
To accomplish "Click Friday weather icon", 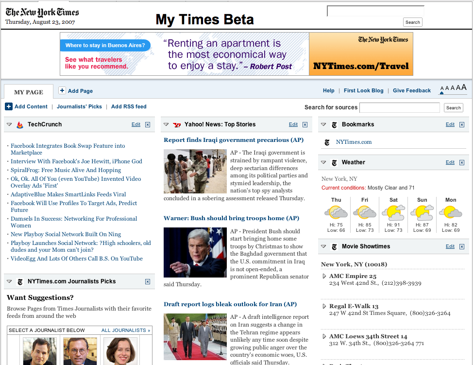I will [365, 212].
